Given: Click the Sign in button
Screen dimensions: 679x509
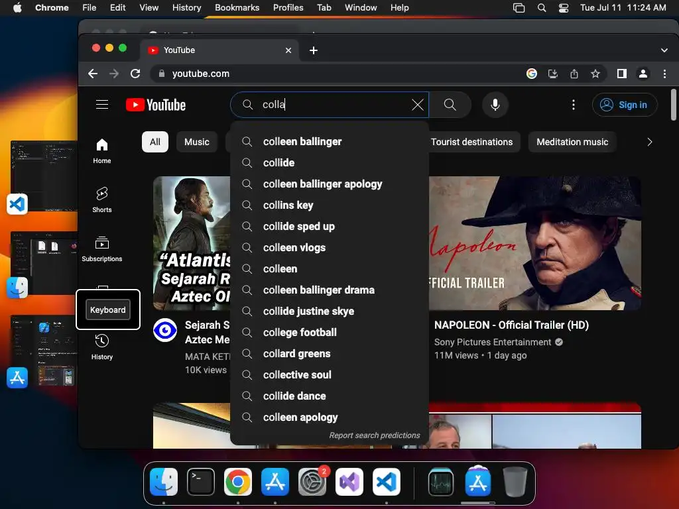Looking at the screenshot, I should [x=625, y=105].
